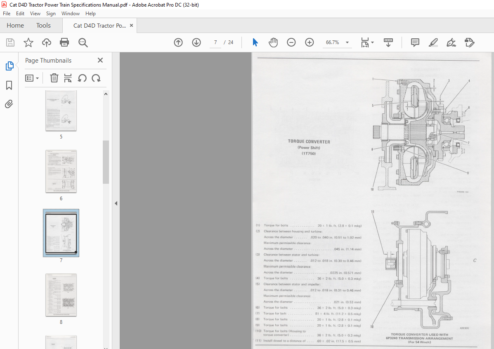
Task: Zoom out with the minus button
Action: pyautogui.click(x=291, y=42)
